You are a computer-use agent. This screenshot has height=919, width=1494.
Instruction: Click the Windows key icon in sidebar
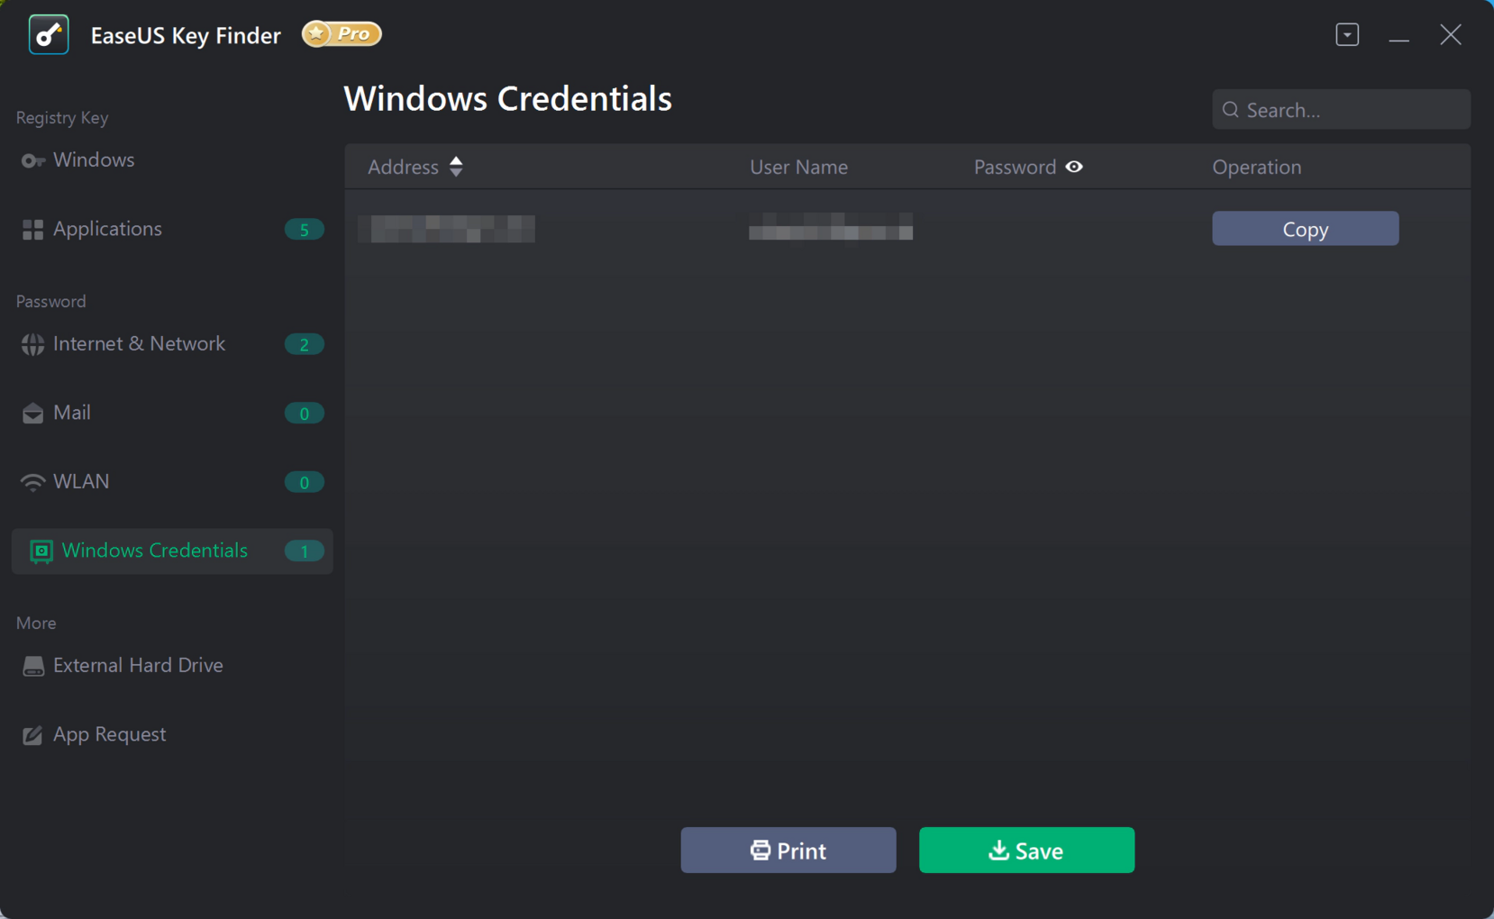(x=33, y=160)
